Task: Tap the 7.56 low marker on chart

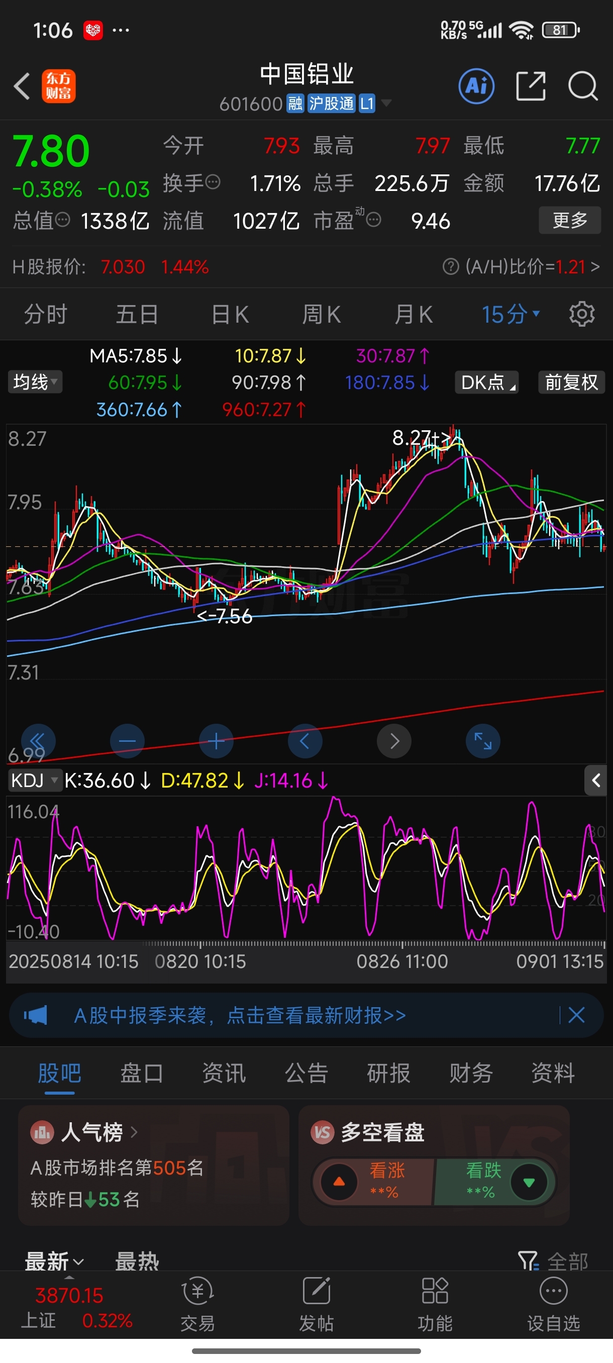Action: (x=225, y=616)
